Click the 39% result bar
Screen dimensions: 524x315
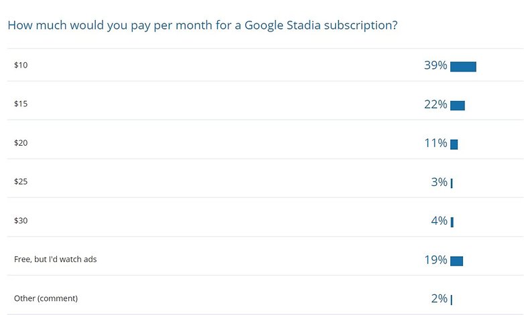tap(463, 67)
